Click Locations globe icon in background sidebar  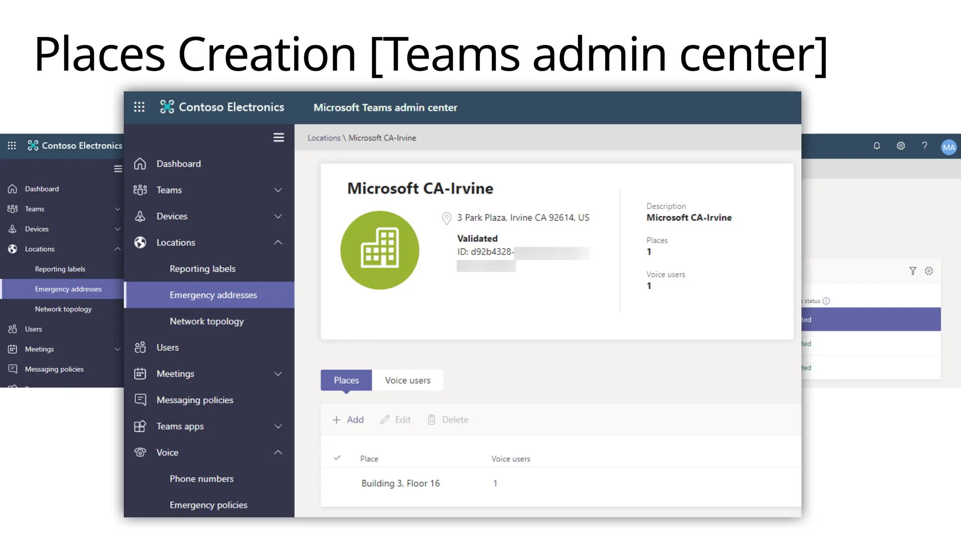point(13,249)
